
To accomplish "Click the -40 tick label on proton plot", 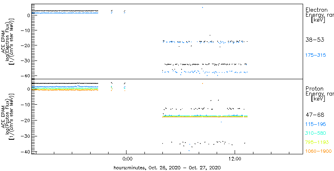I will tap(25, 152).
